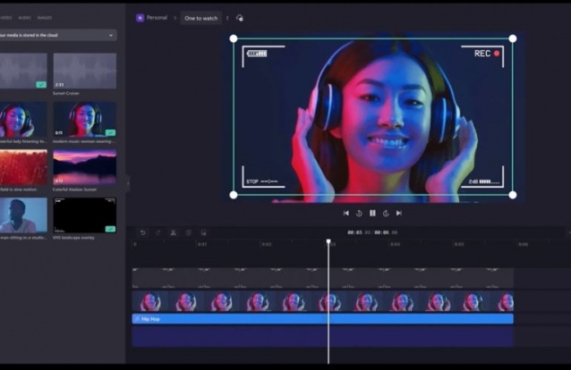Click the delete trash icon in timeline toolbar
Image resolution: width=571 pixels, height=370 pixels.
(x=188, y=232)
